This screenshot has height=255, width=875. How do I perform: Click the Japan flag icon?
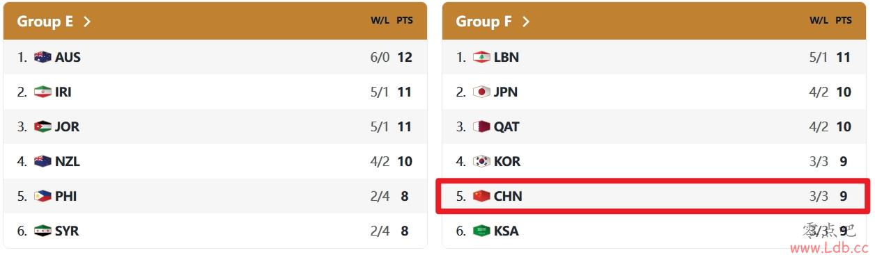coord(481,92)
